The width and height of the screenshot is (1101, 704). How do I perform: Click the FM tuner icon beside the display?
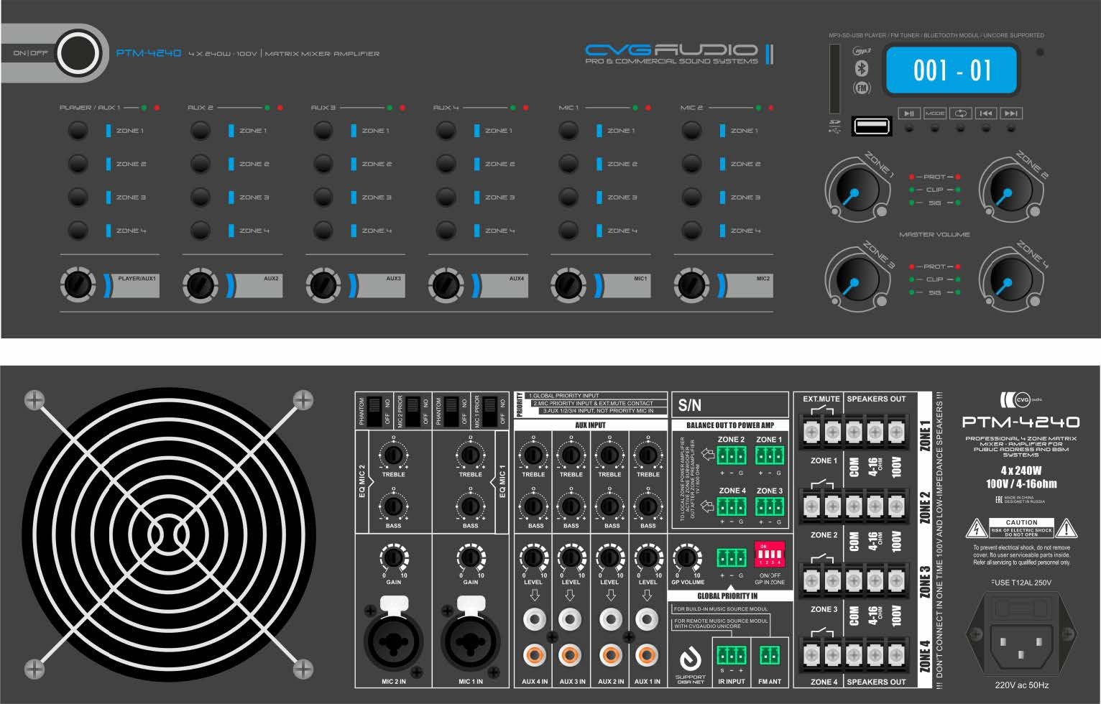pos(862,88)
